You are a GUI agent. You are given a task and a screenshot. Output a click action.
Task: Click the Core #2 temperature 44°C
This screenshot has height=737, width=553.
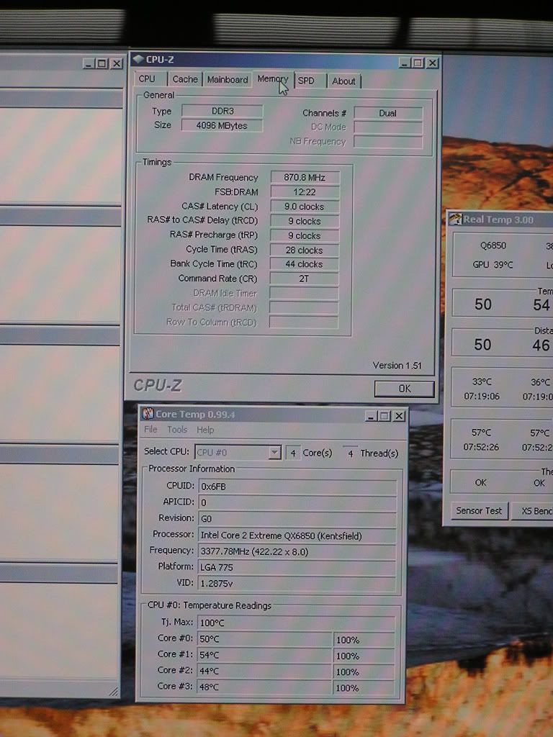coord(265,671)
